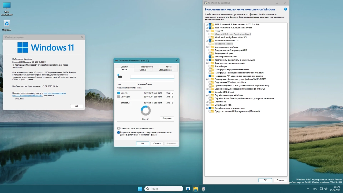Disable Разрешить индексировать содержимое файлов checkbox

click(x=118, y=132)
